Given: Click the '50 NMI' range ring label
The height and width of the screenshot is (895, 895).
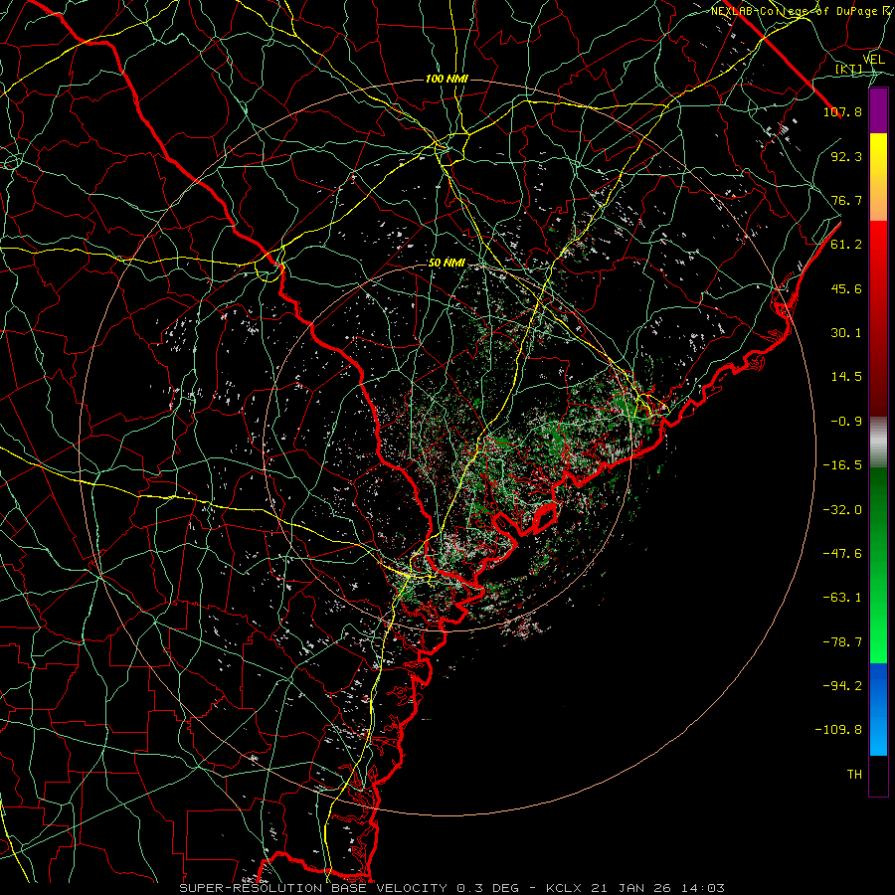Looking at the screenshot, I should click(447, 263).
